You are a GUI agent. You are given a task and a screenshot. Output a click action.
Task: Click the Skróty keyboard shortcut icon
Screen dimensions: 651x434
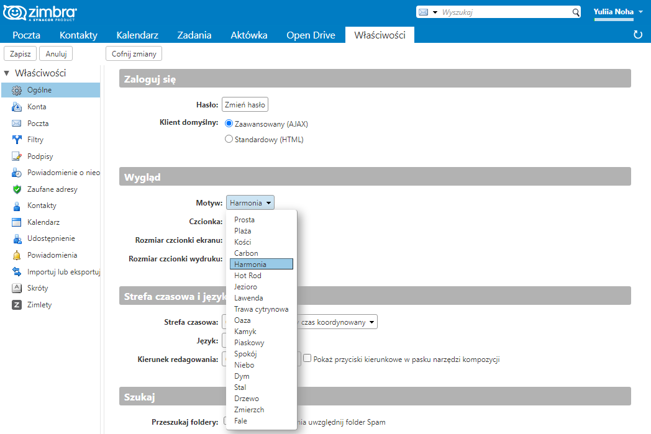tap(17, 288)
